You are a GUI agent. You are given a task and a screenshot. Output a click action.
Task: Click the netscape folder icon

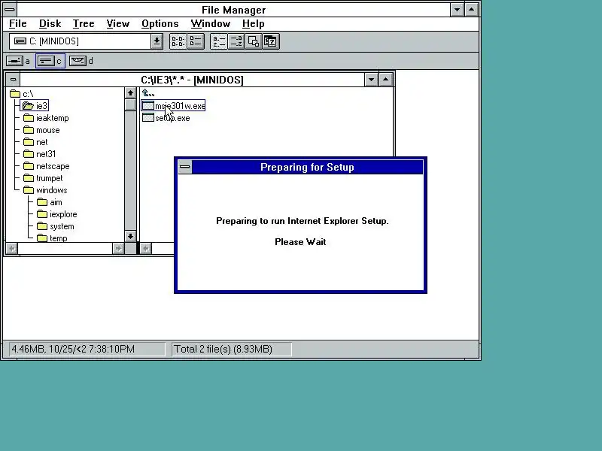(29, 165)
